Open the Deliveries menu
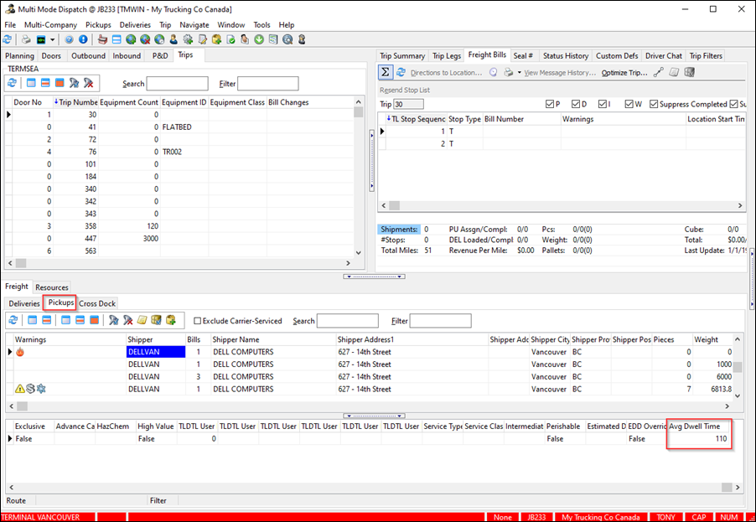756x522 pixels. tap(135, 25)
